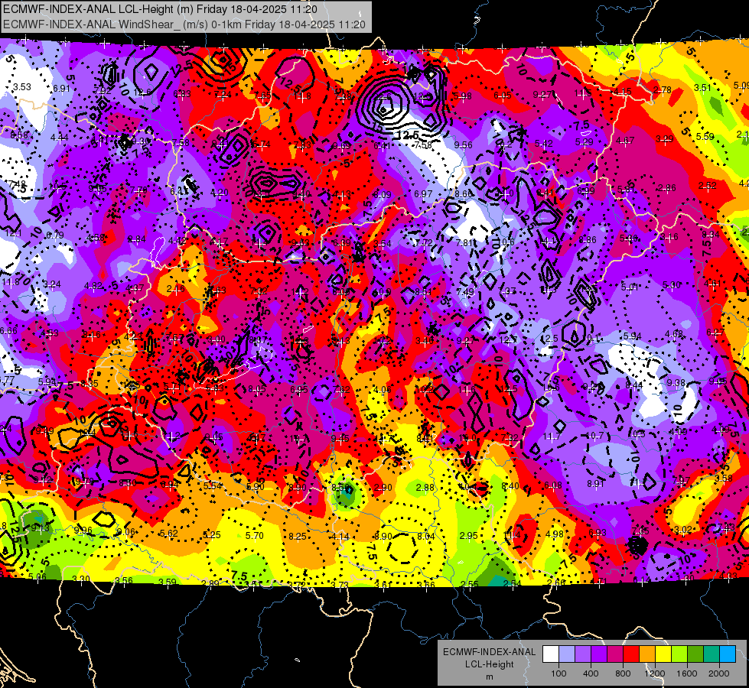Viewport: 749px width, 688px height.
Task: Pick the vivid violet legend swatch
Action: click(x=599, y=654)
